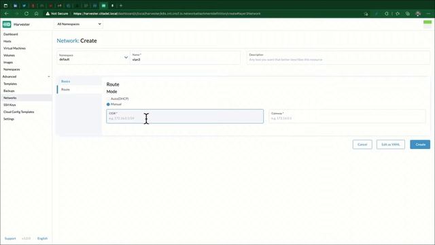Viewport: 435px width, 245px height.
Task: Open Settings in the sidebar
Action: (x=9, y=119)
